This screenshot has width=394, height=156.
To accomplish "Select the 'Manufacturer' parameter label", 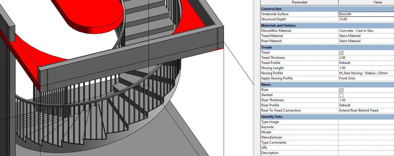I will tap(272, 137).
